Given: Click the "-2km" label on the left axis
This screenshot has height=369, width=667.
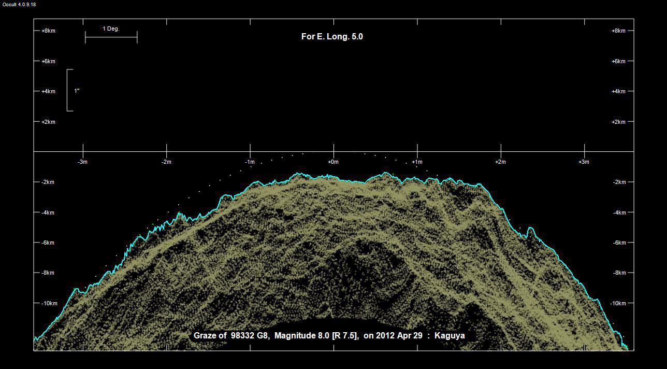Looking at the screenshot, I should pyautogui.click(x=48, y=182).
